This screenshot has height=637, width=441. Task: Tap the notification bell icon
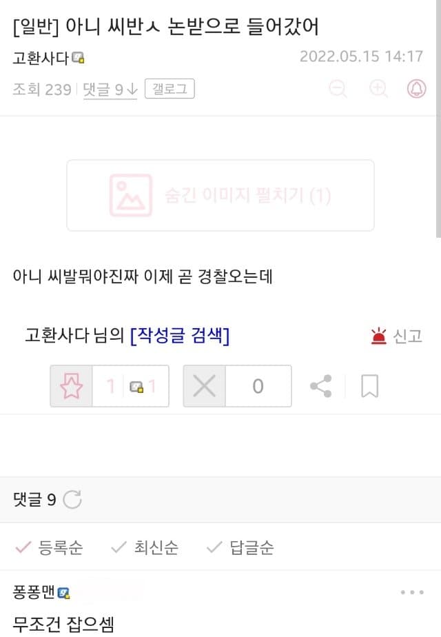(x=417, y=88)
